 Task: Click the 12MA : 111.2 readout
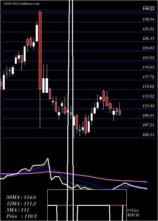(x=21, y=204)
